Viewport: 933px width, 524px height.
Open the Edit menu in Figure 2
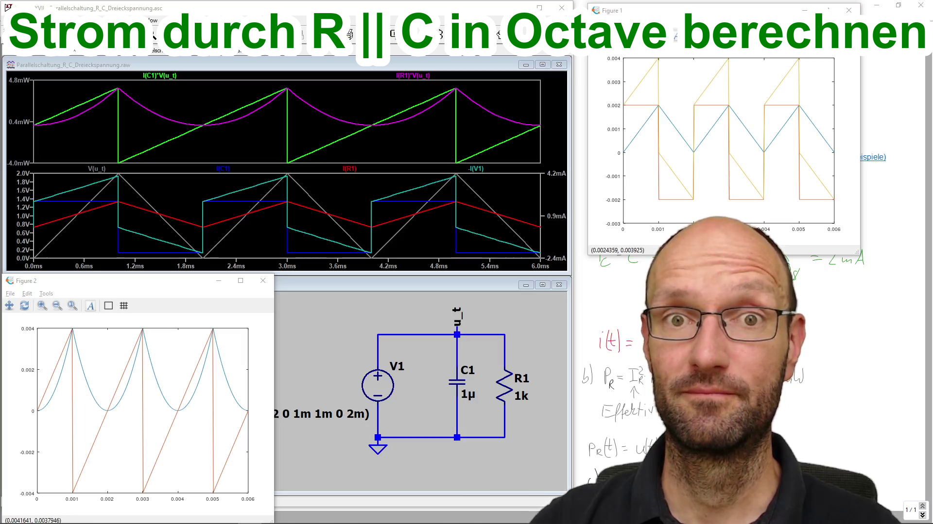[x=27, y=294]
